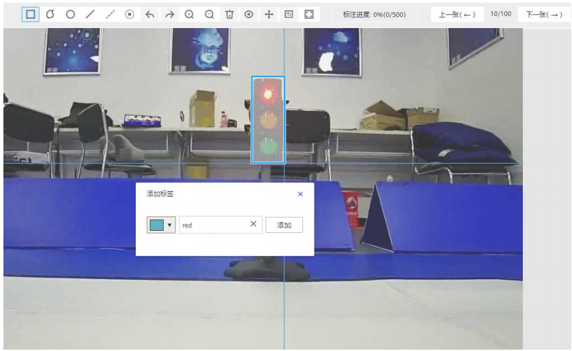Toggle annotation visibility with the eye icon

248,14
